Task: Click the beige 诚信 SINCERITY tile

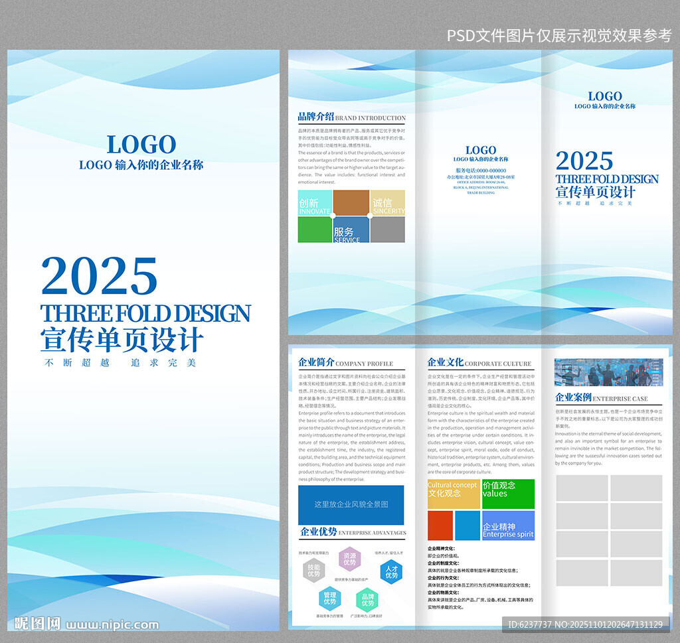Action: click(x=388, y=203)
